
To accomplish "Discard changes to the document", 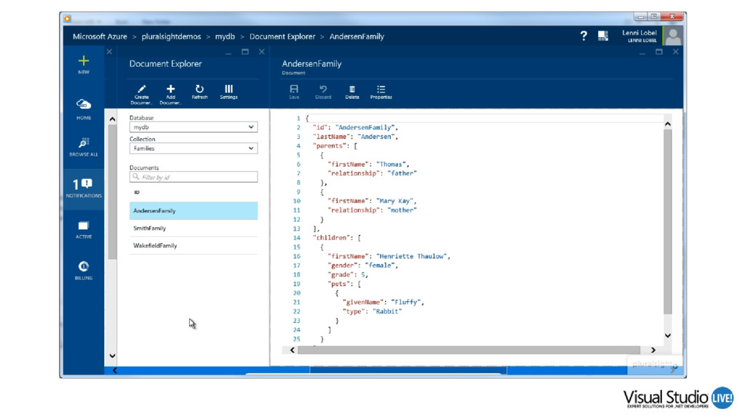I will [x=323, y=92].
